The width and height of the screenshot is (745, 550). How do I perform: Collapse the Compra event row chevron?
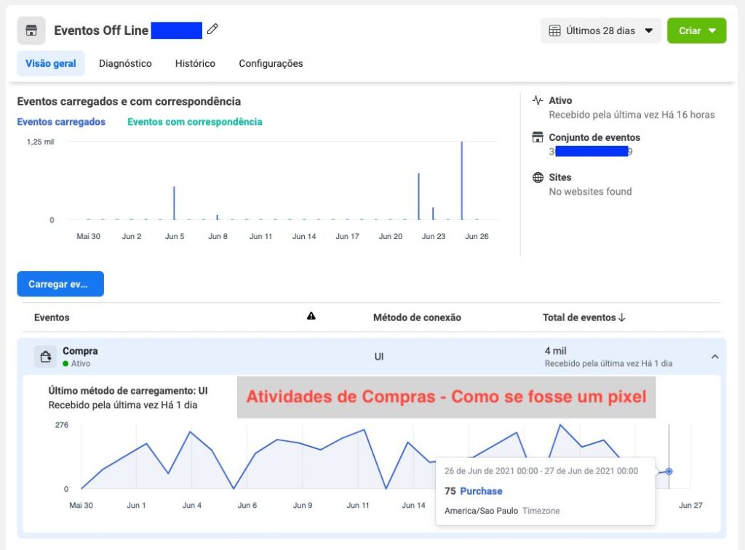(714, 357)
